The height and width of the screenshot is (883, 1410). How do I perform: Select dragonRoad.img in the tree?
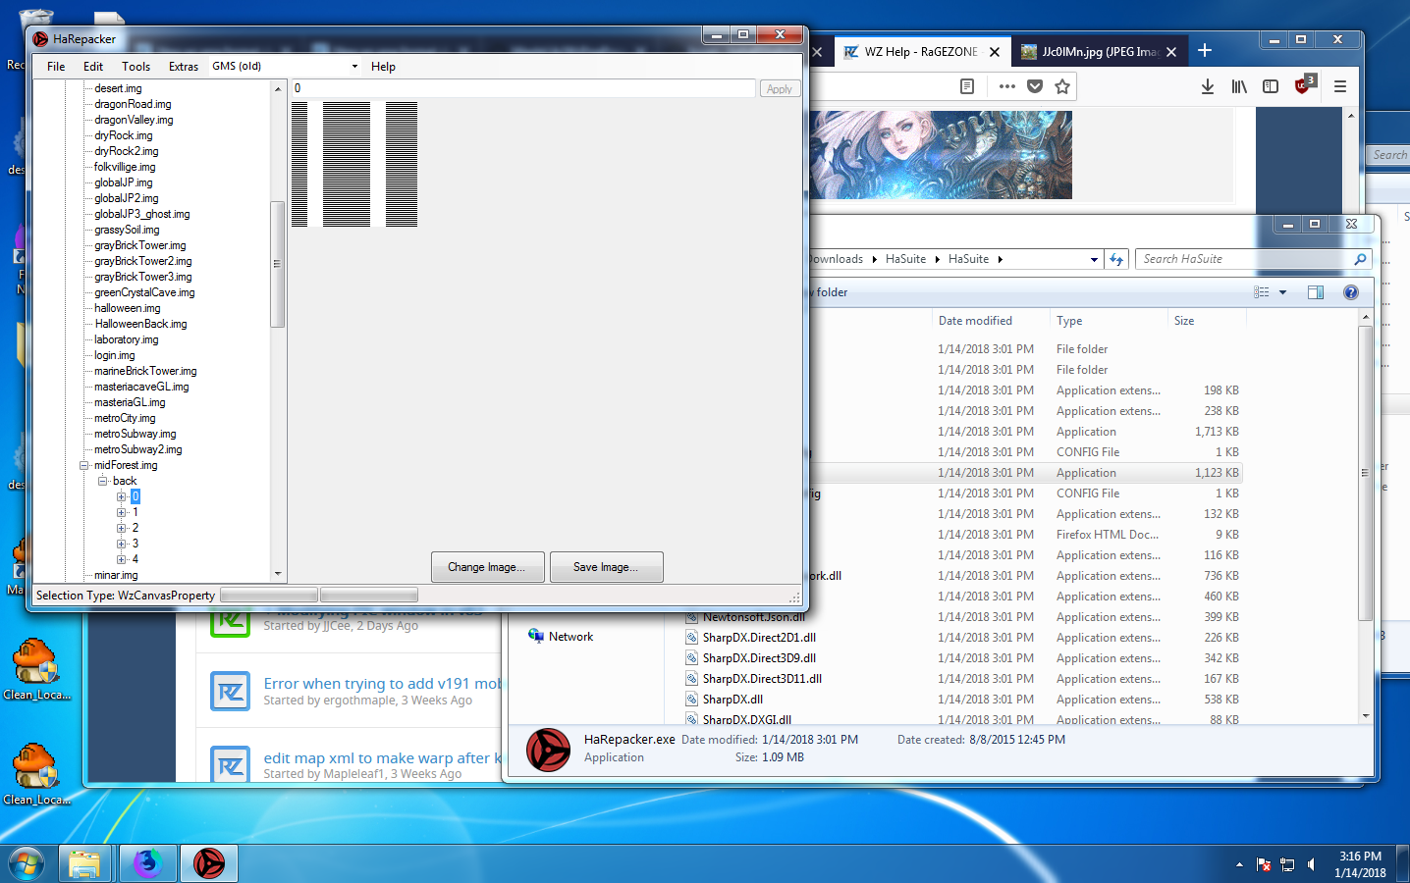133,104
